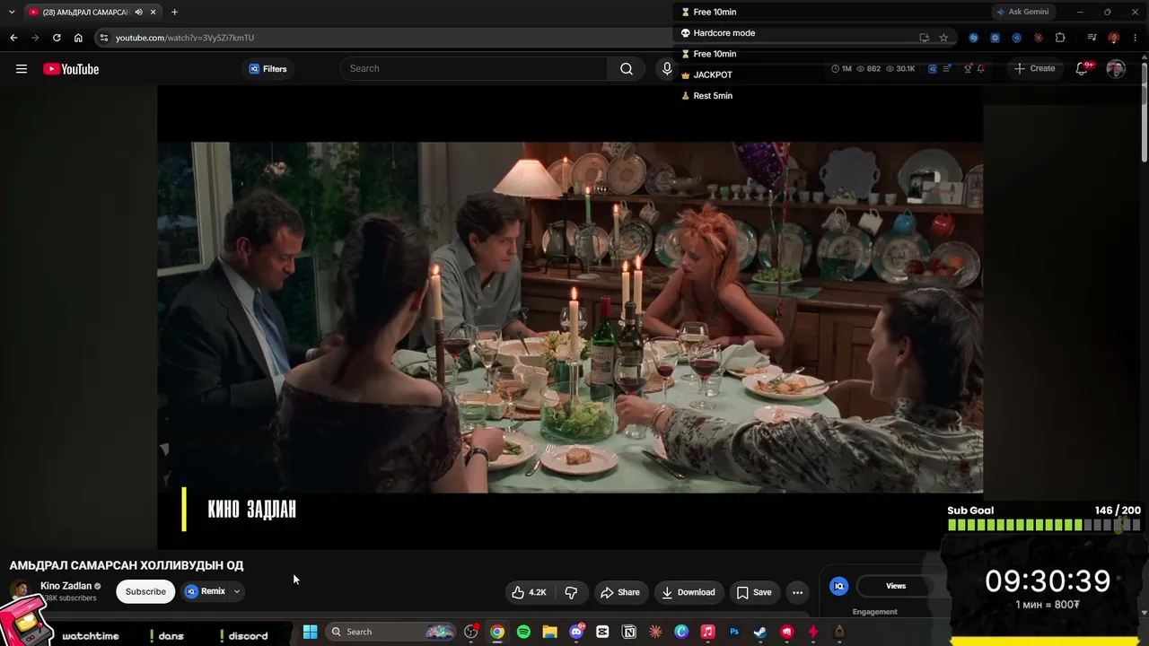This screenshot has width=1149, height=646.
Task: Open Notion from the taskbar
Action: (x=629, y=632)
